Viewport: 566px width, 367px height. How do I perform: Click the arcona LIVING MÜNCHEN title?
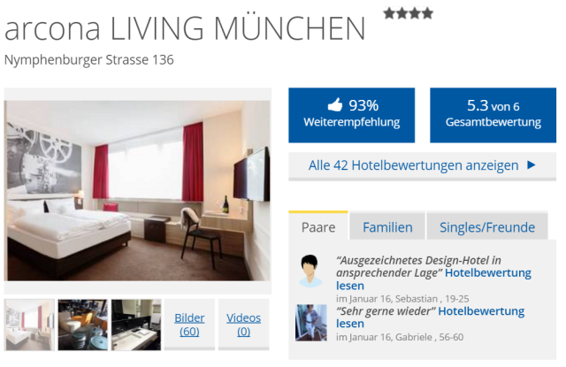pyautogui.click(x=185, y=29)
